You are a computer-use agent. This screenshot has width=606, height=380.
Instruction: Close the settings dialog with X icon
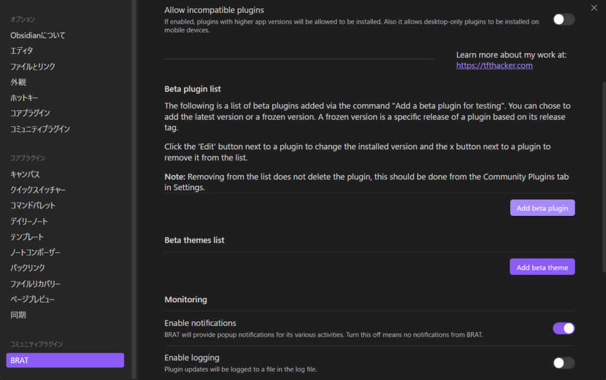coord(594,7)
